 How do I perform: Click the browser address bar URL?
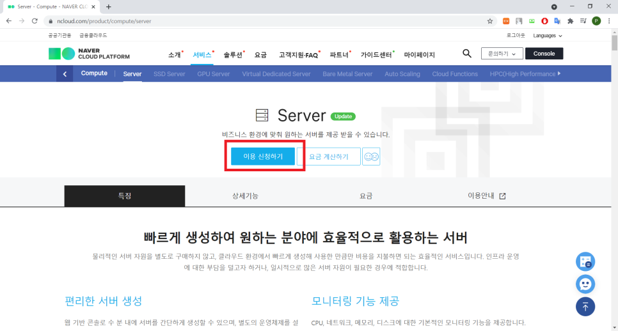[x=104, y=21]
